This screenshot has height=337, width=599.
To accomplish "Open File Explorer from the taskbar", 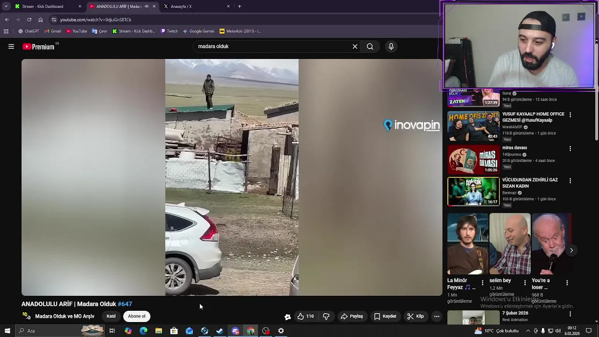I will [159, 331].
